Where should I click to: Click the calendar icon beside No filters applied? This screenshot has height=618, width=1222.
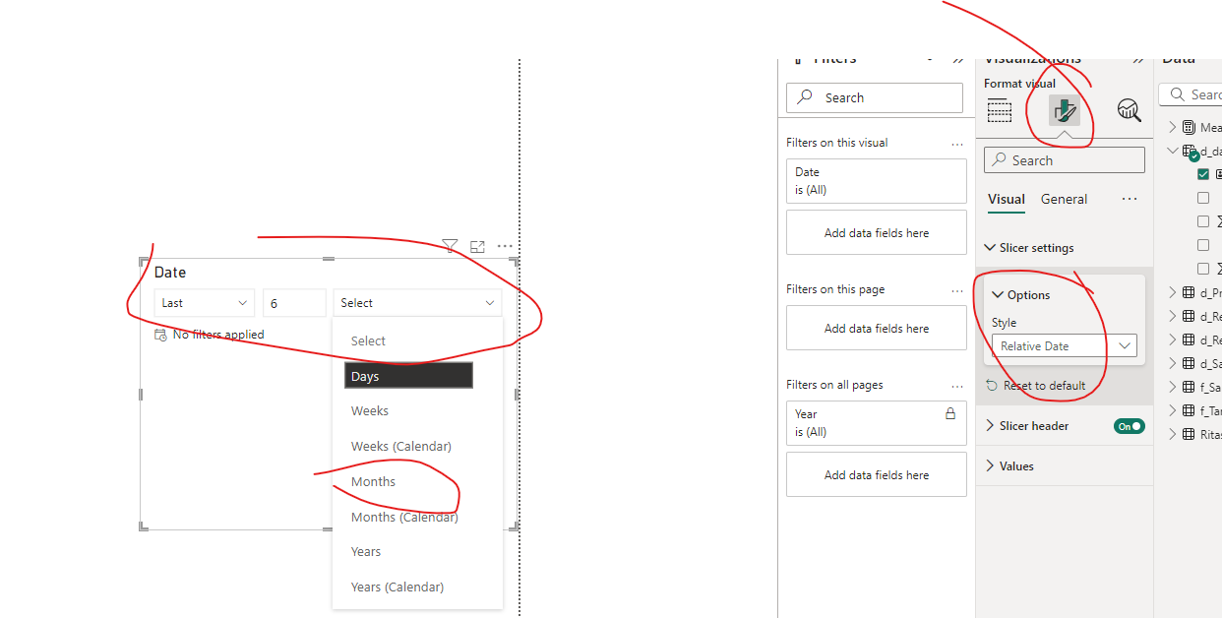point(160,335)
